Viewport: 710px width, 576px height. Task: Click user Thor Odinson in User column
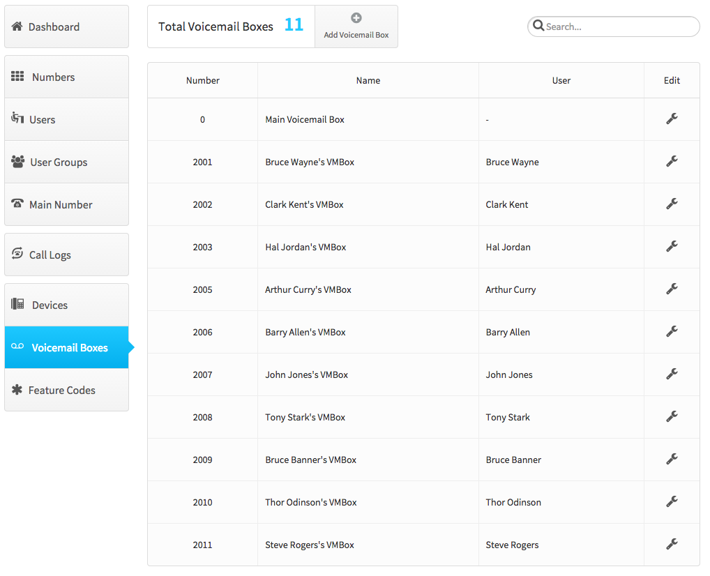[x=513, y=503]
